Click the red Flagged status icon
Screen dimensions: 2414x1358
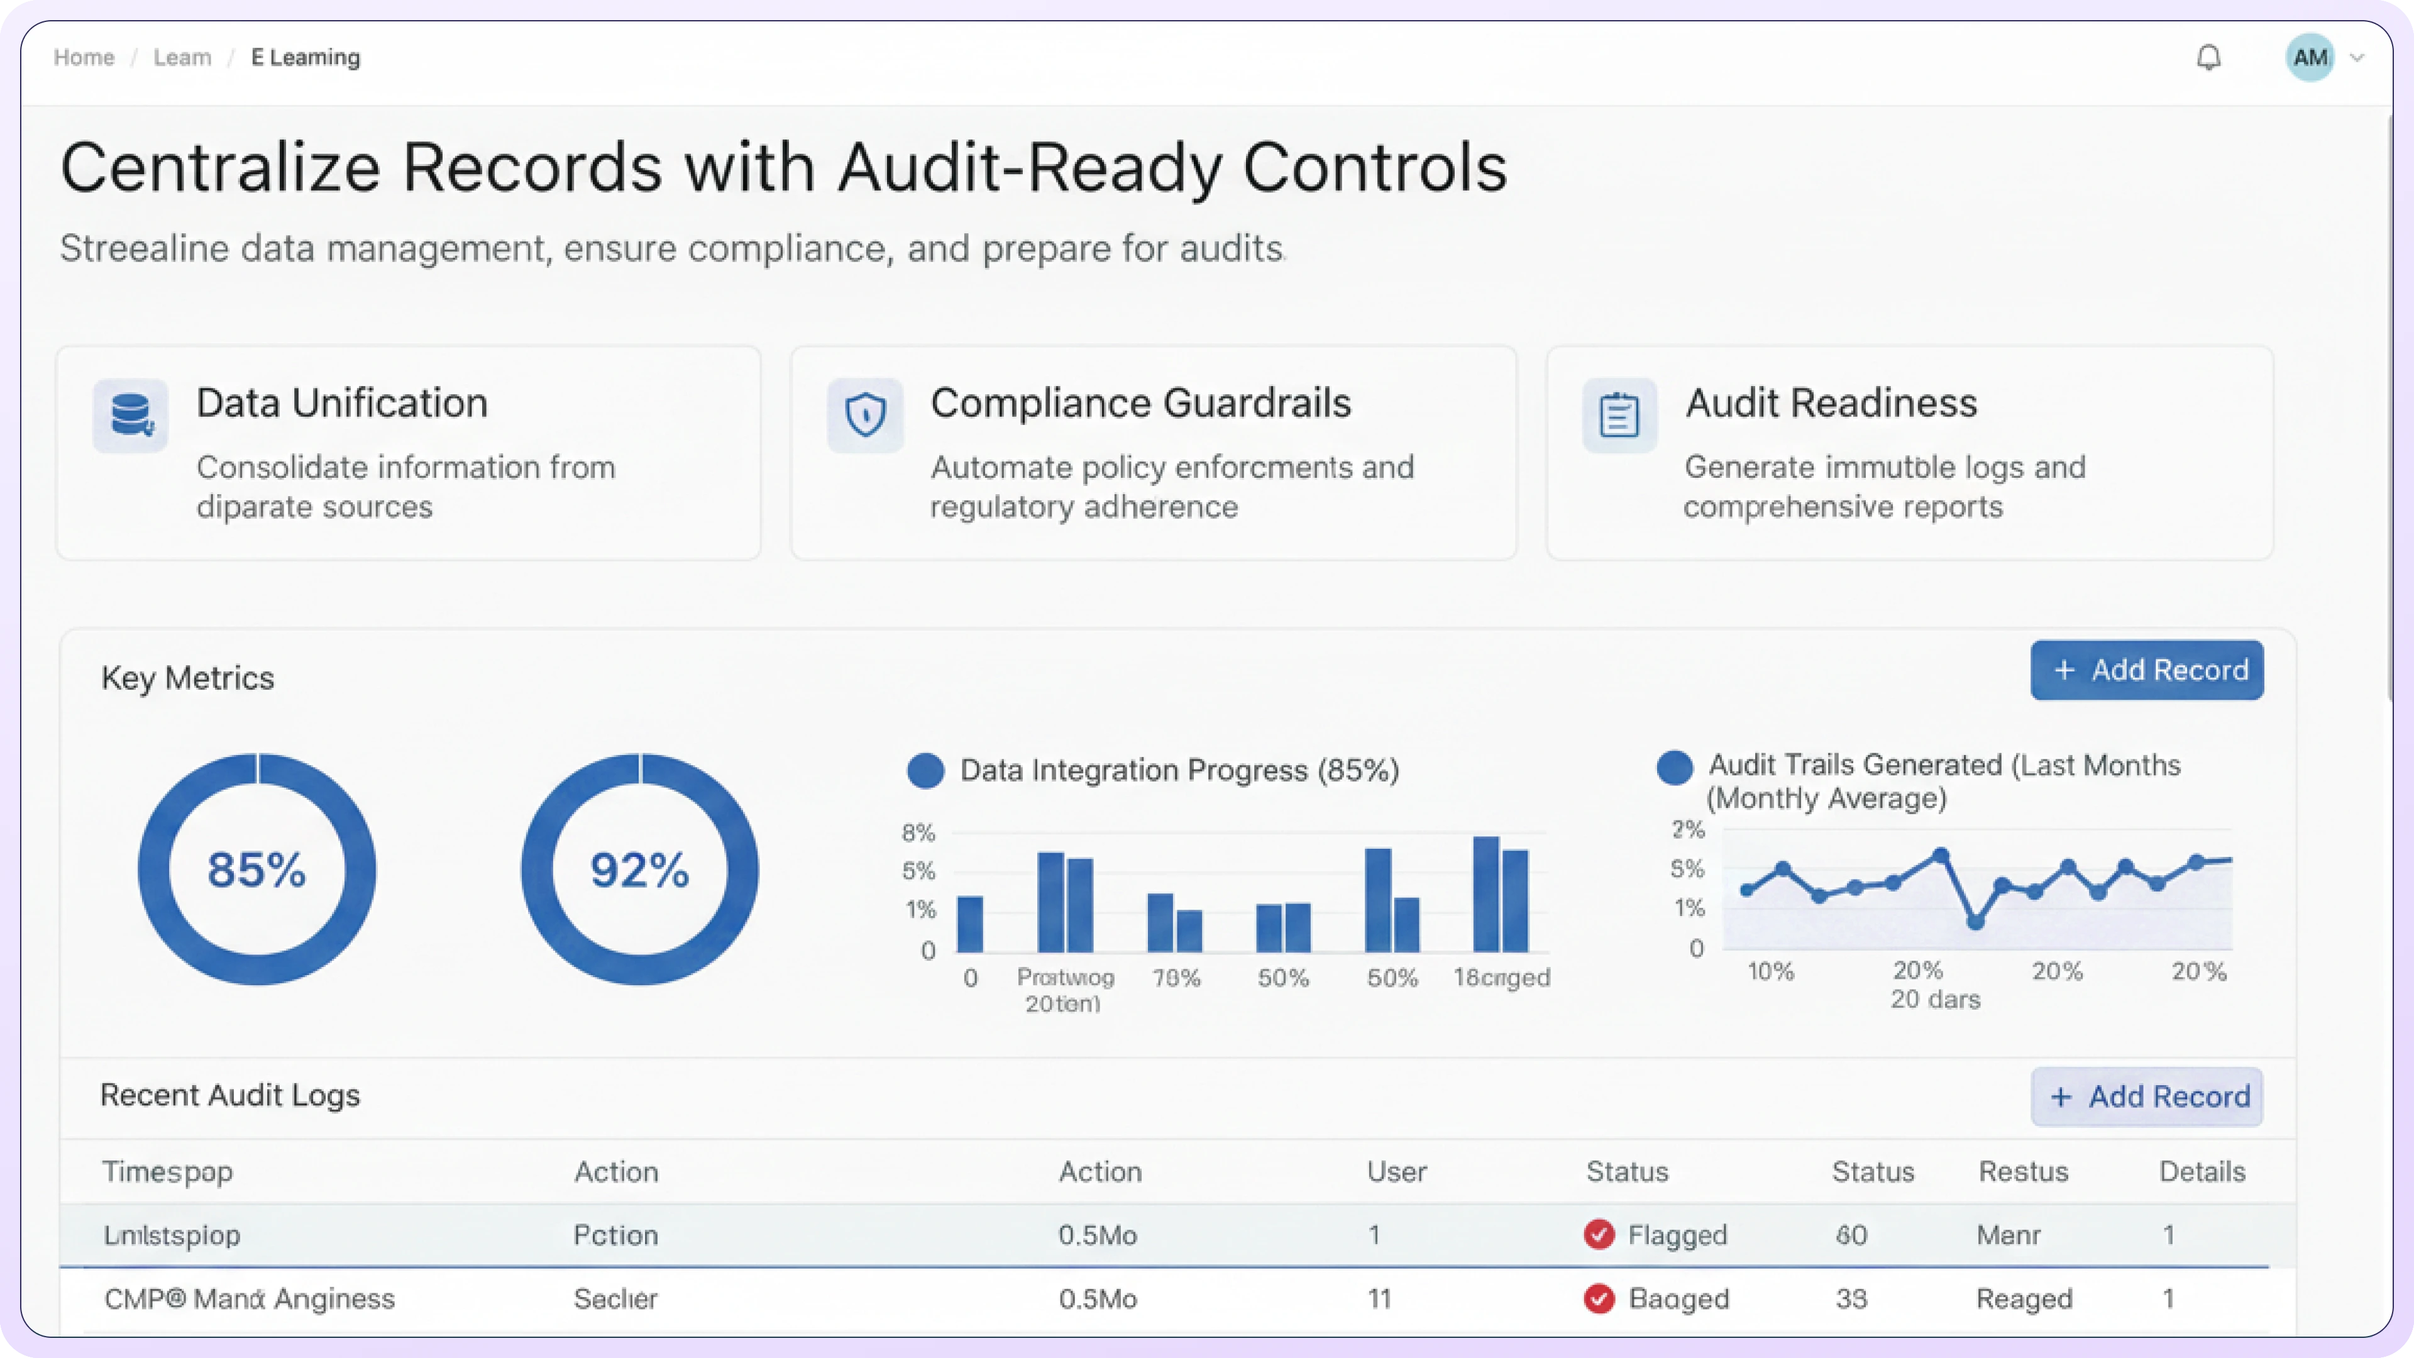pos(1599,1234)
